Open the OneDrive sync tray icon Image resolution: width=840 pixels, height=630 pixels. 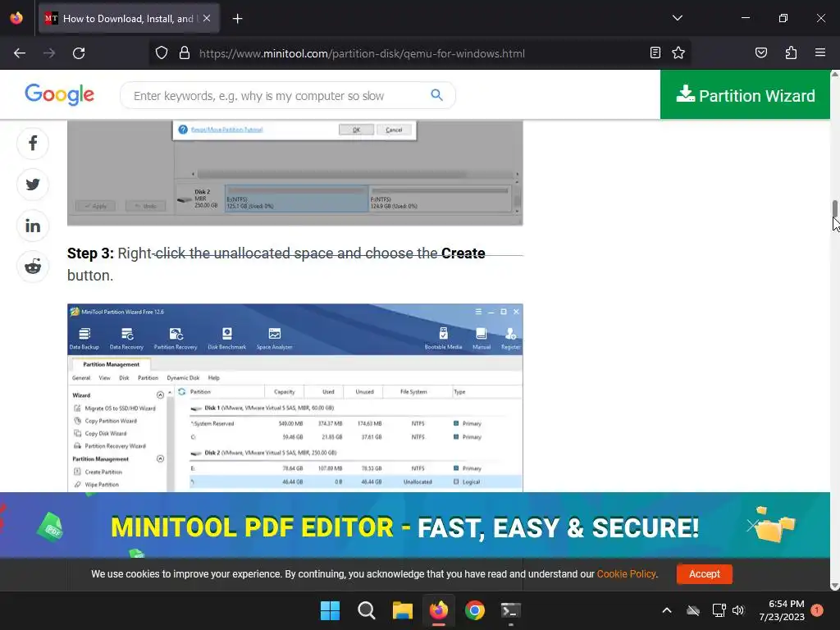(x=693, y=610)
